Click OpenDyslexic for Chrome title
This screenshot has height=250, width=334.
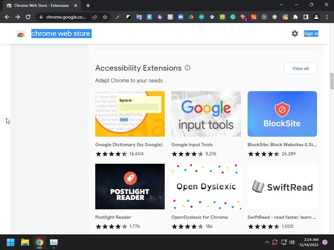click(x=200, y=217)
